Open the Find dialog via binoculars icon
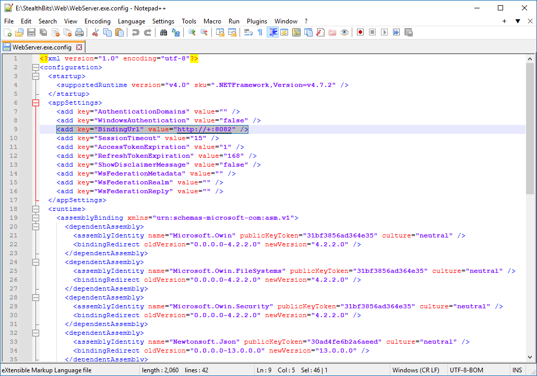Viewport: 537px width, 376px height. point(163,32)
